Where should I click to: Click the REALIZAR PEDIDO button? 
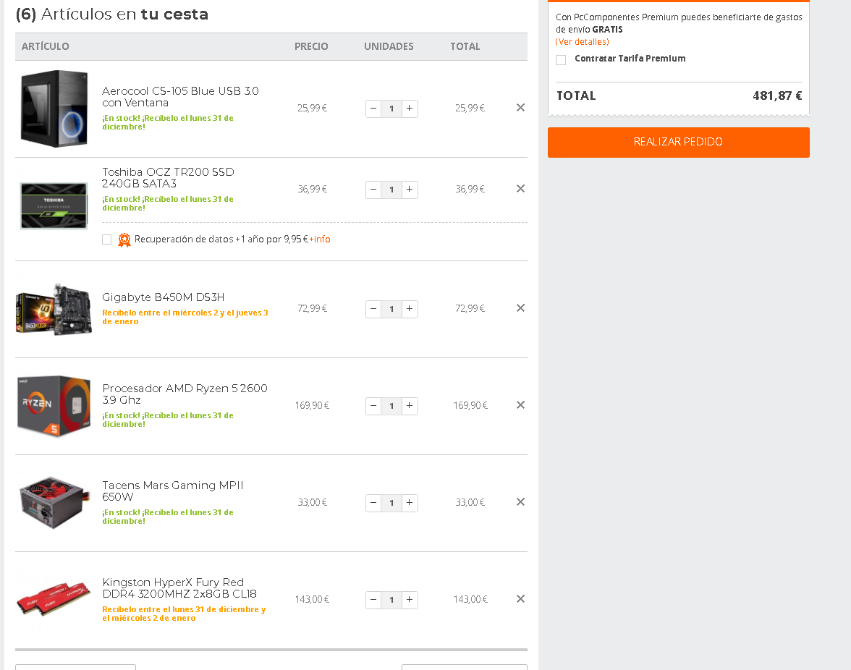[679, 142]
